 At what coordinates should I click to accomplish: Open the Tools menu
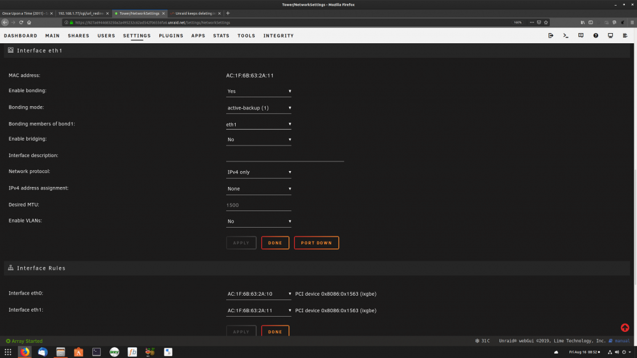[246, 36]
